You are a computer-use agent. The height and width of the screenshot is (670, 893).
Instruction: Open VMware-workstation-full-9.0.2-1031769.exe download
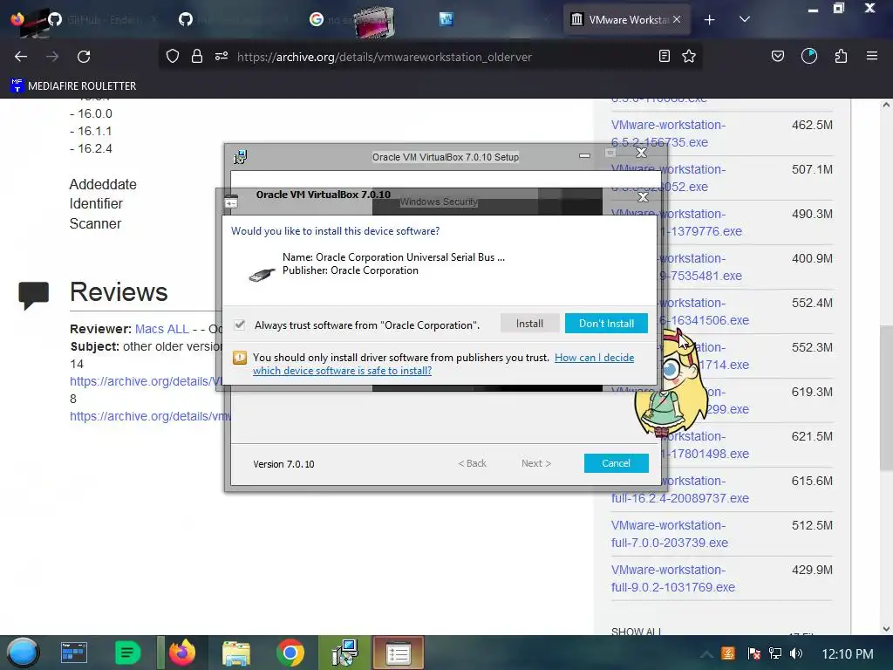click(673, 578)
